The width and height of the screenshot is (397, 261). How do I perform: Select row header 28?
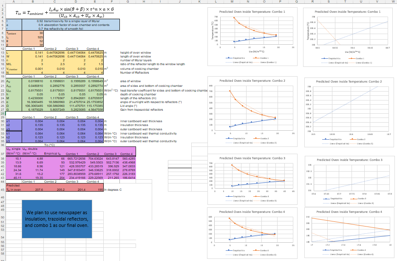click(x=2, y=114)
